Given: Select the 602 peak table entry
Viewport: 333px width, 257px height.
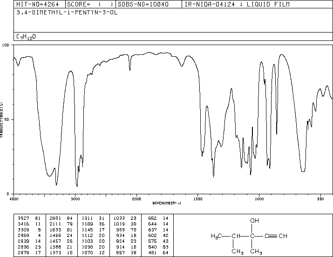Looking at the screenshot, I should pyautogui.click(x=158, y=235).
